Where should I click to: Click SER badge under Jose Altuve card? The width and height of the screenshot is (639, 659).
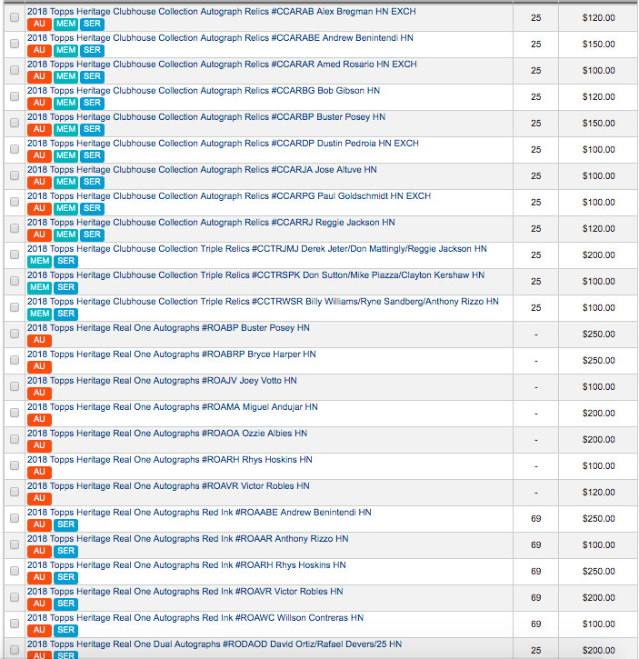(x=92, y=182)
